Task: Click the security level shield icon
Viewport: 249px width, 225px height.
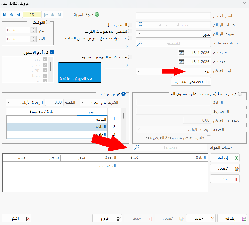Action: coord(97,15)
